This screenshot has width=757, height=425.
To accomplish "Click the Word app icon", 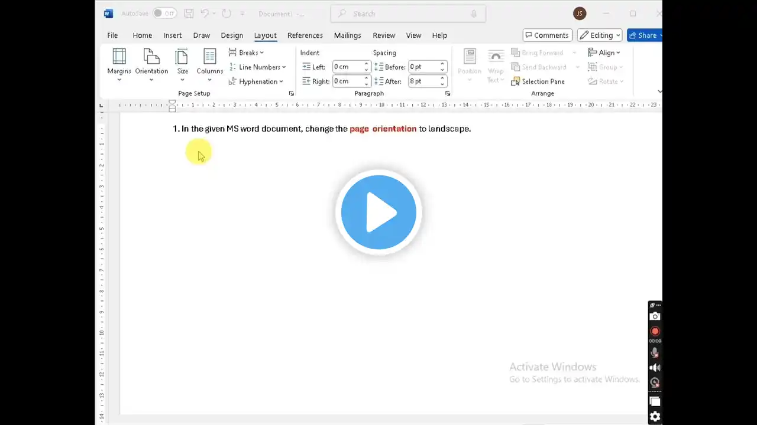I will (x=108, y=14).
